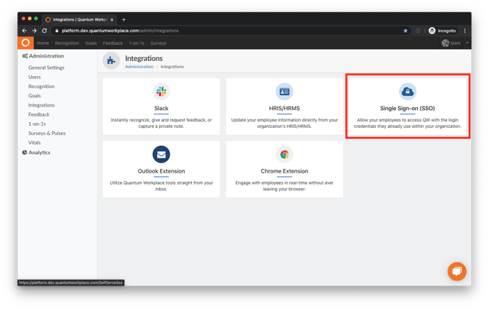Image resolution: width=489 pixels, height=309 pixels.
Task: Open Users in the sidebar
Action: coord(34,77)
